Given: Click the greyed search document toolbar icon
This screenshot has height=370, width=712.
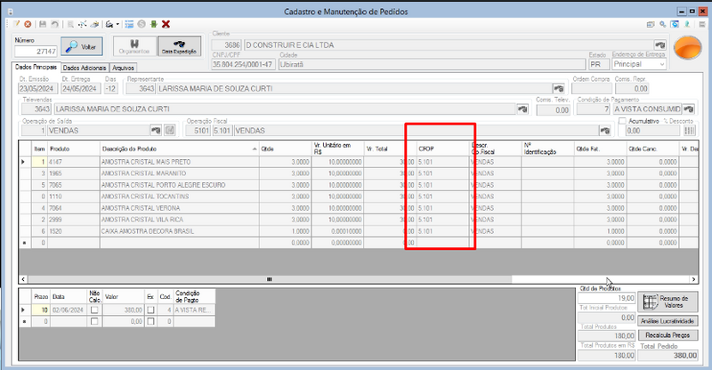Looking at the screenshot, I should point(70,24).
